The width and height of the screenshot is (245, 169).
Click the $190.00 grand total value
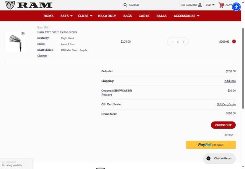231,113
